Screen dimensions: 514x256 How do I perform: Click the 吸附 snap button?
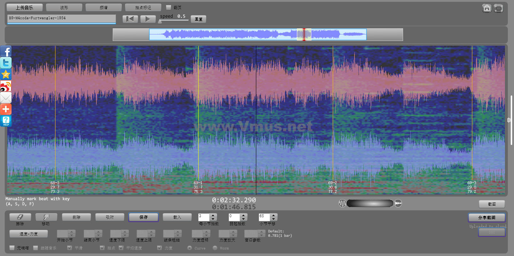coord(110,217)
